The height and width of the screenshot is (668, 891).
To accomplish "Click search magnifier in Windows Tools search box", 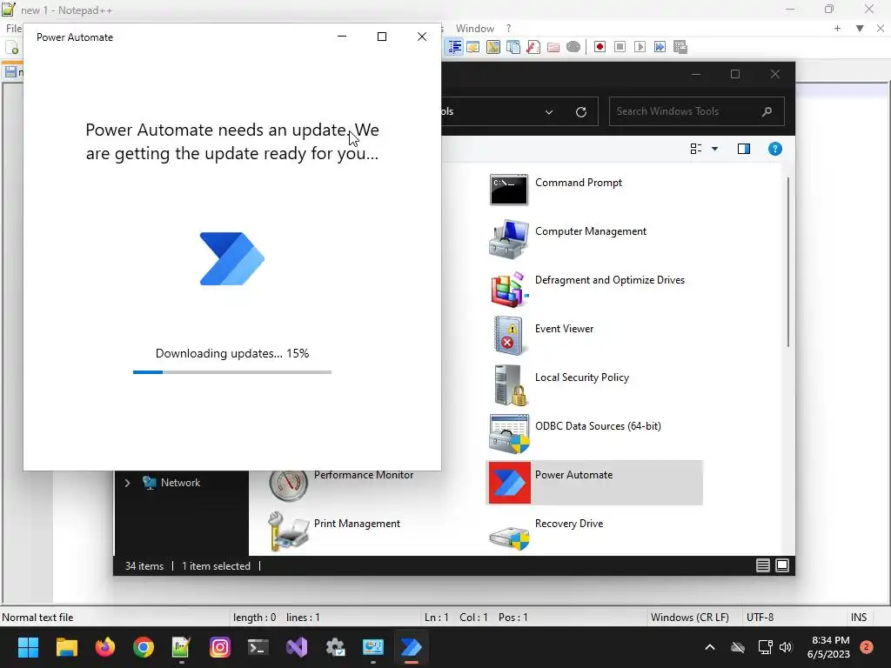I will [x=767, y=112].
